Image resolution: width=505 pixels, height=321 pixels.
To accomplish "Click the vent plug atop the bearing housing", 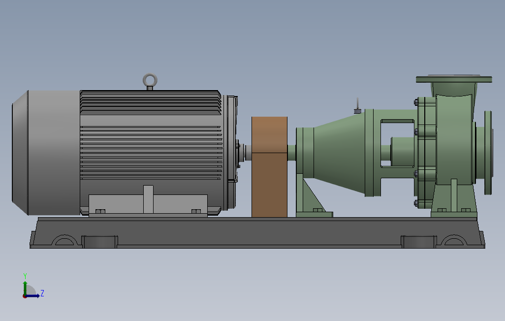I will click(x=357, y=106).
